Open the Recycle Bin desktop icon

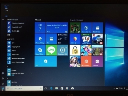click(6, 8)
